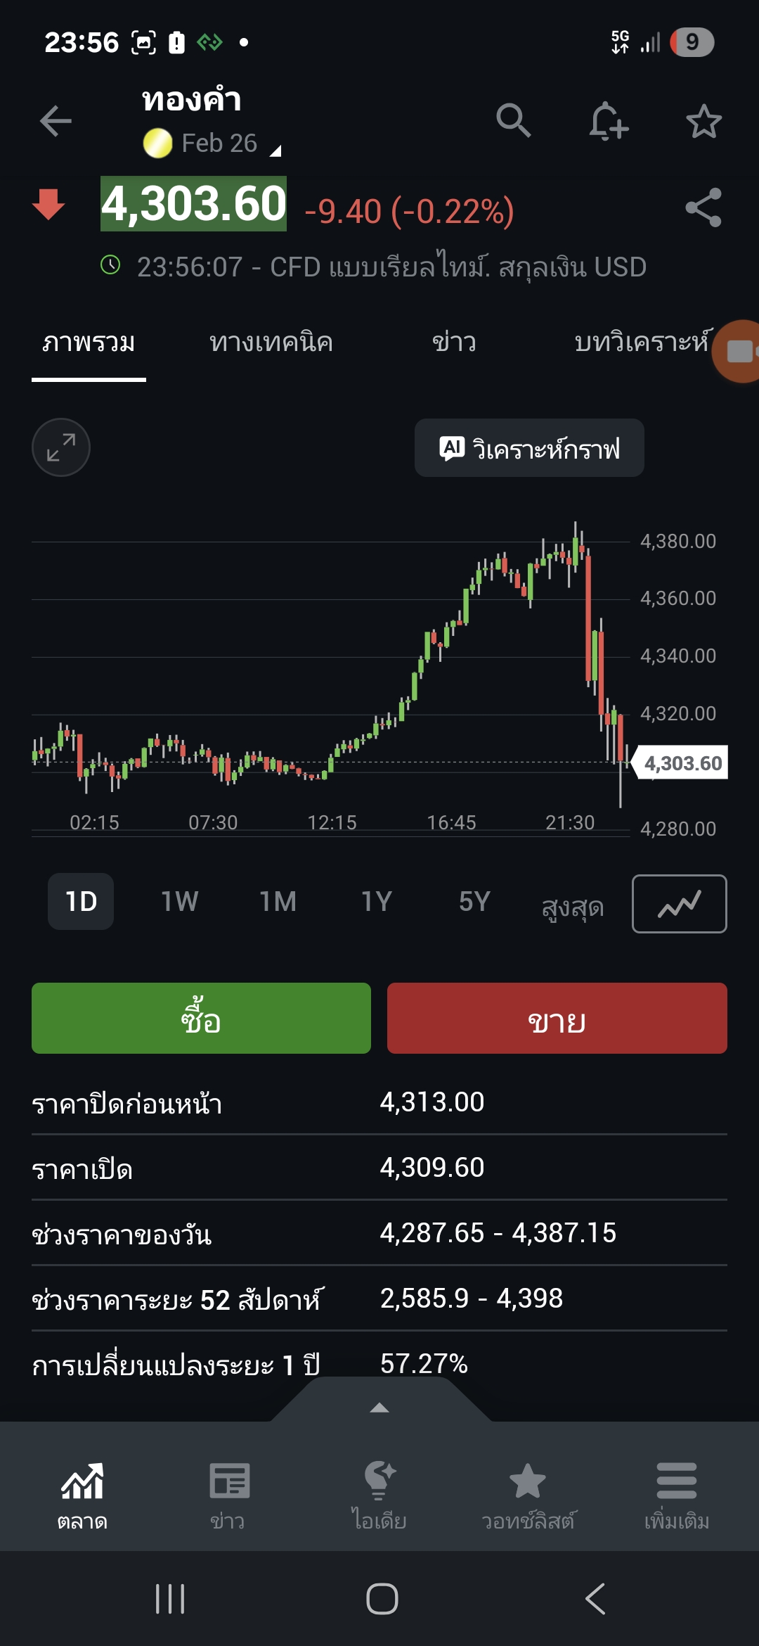The width and height of the screenshot is (759, 1646).
Task: Open the search magnifier icon
Action: click(x=513, y=121)
